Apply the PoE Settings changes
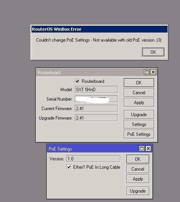The image size is (180, 202). click(x=138, y=179)
